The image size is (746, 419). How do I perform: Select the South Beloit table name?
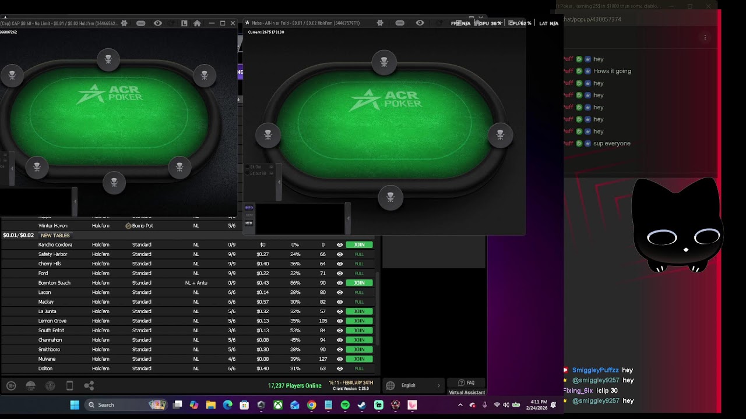(x=51, y=331)
